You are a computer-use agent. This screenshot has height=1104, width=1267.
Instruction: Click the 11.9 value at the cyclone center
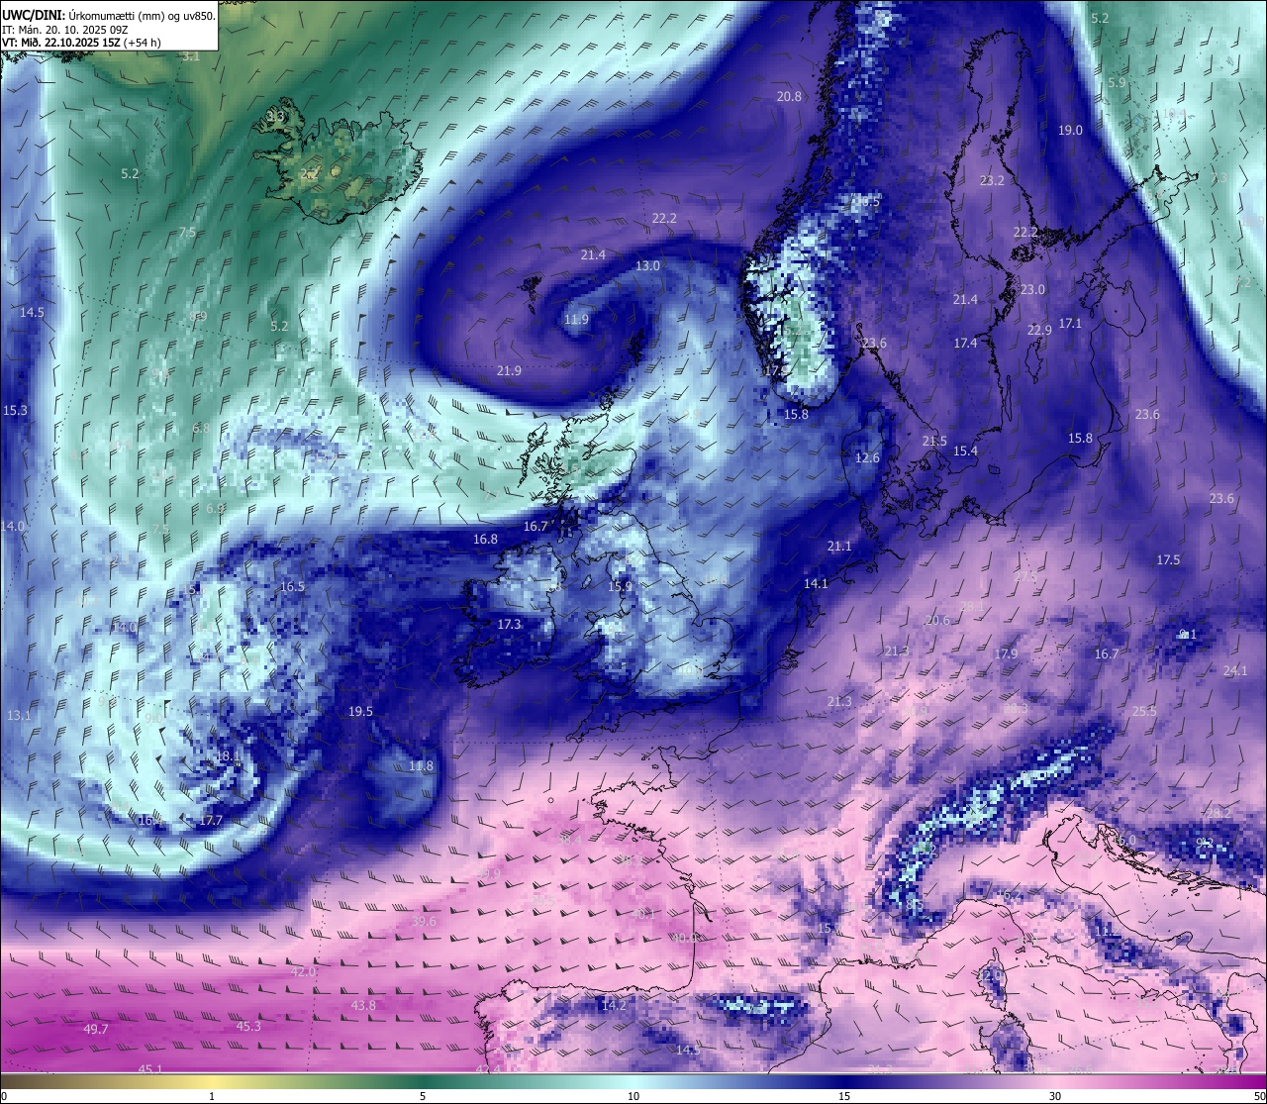tap(576, 319)
